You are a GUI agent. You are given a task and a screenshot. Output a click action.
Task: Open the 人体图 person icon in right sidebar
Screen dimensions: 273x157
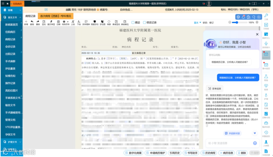coord(266,142)
